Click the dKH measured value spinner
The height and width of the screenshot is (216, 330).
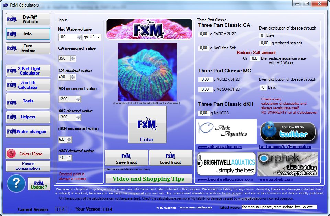69,139
